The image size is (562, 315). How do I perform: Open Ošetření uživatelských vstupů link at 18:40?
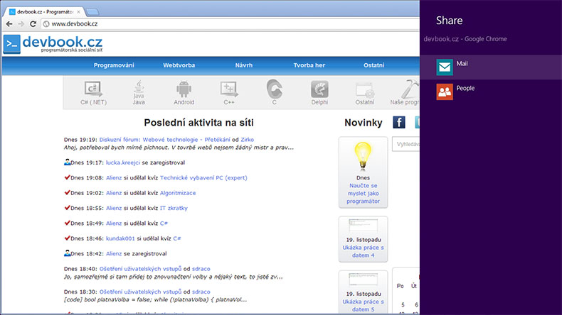pyautogui.click(x=141, y=269)
